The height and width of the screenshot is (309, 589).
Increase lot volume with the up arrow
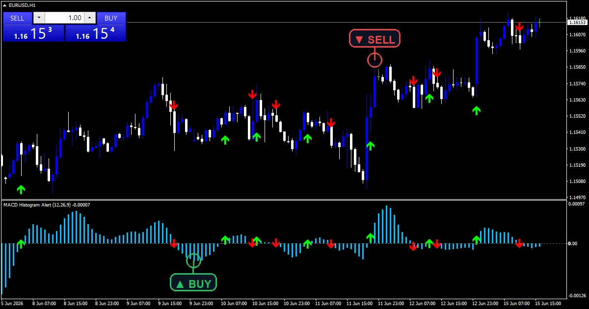click(89, 18)
